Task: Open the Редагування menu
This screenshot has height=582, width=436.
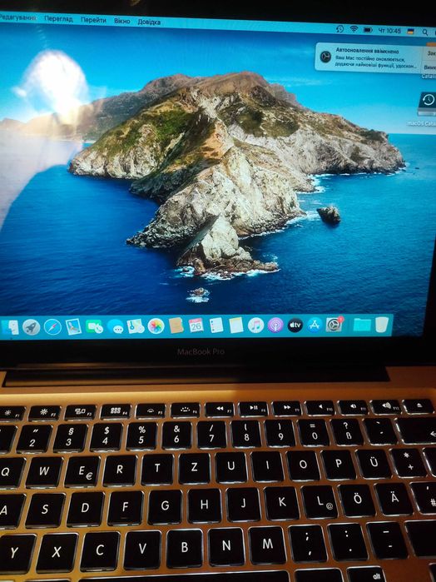Action: pos(17,17)
